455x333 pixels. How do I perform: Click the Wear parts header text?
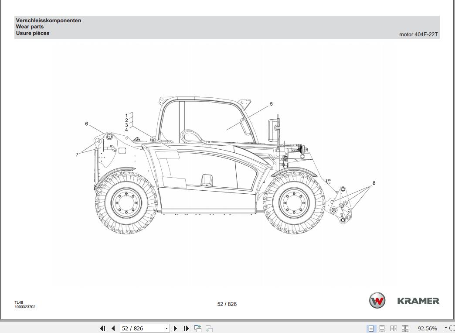(x=30, y=27)
